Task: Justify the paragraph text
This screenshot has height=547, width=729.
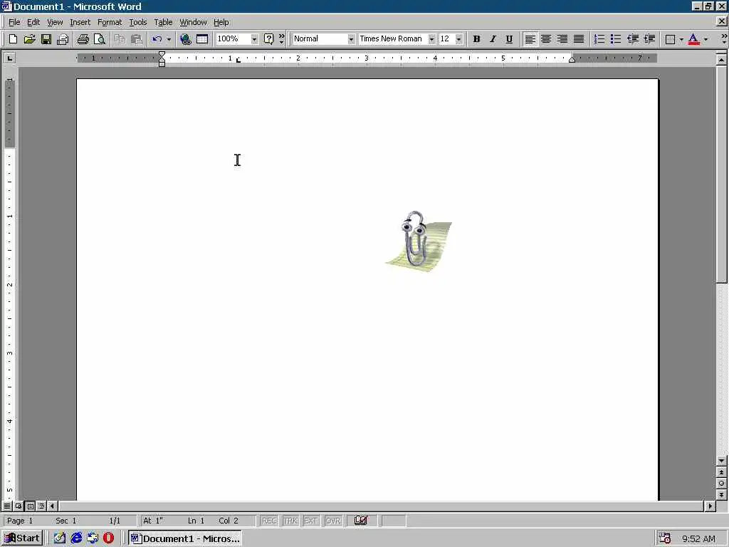Action: pyautogui.click(x=579, y=39)
